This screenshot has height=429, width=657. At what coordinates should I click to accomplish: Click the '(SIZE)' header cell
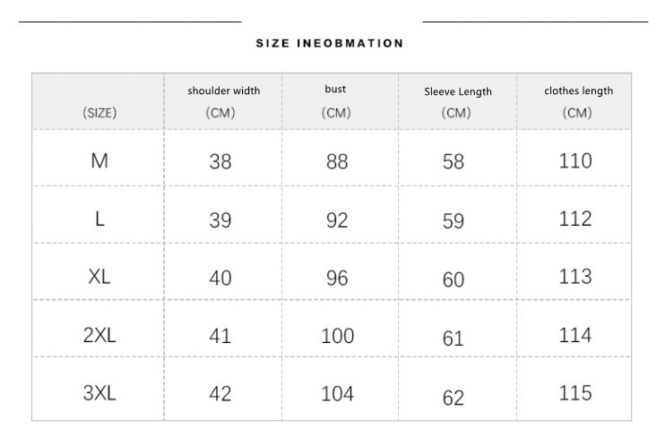[99, 113]
